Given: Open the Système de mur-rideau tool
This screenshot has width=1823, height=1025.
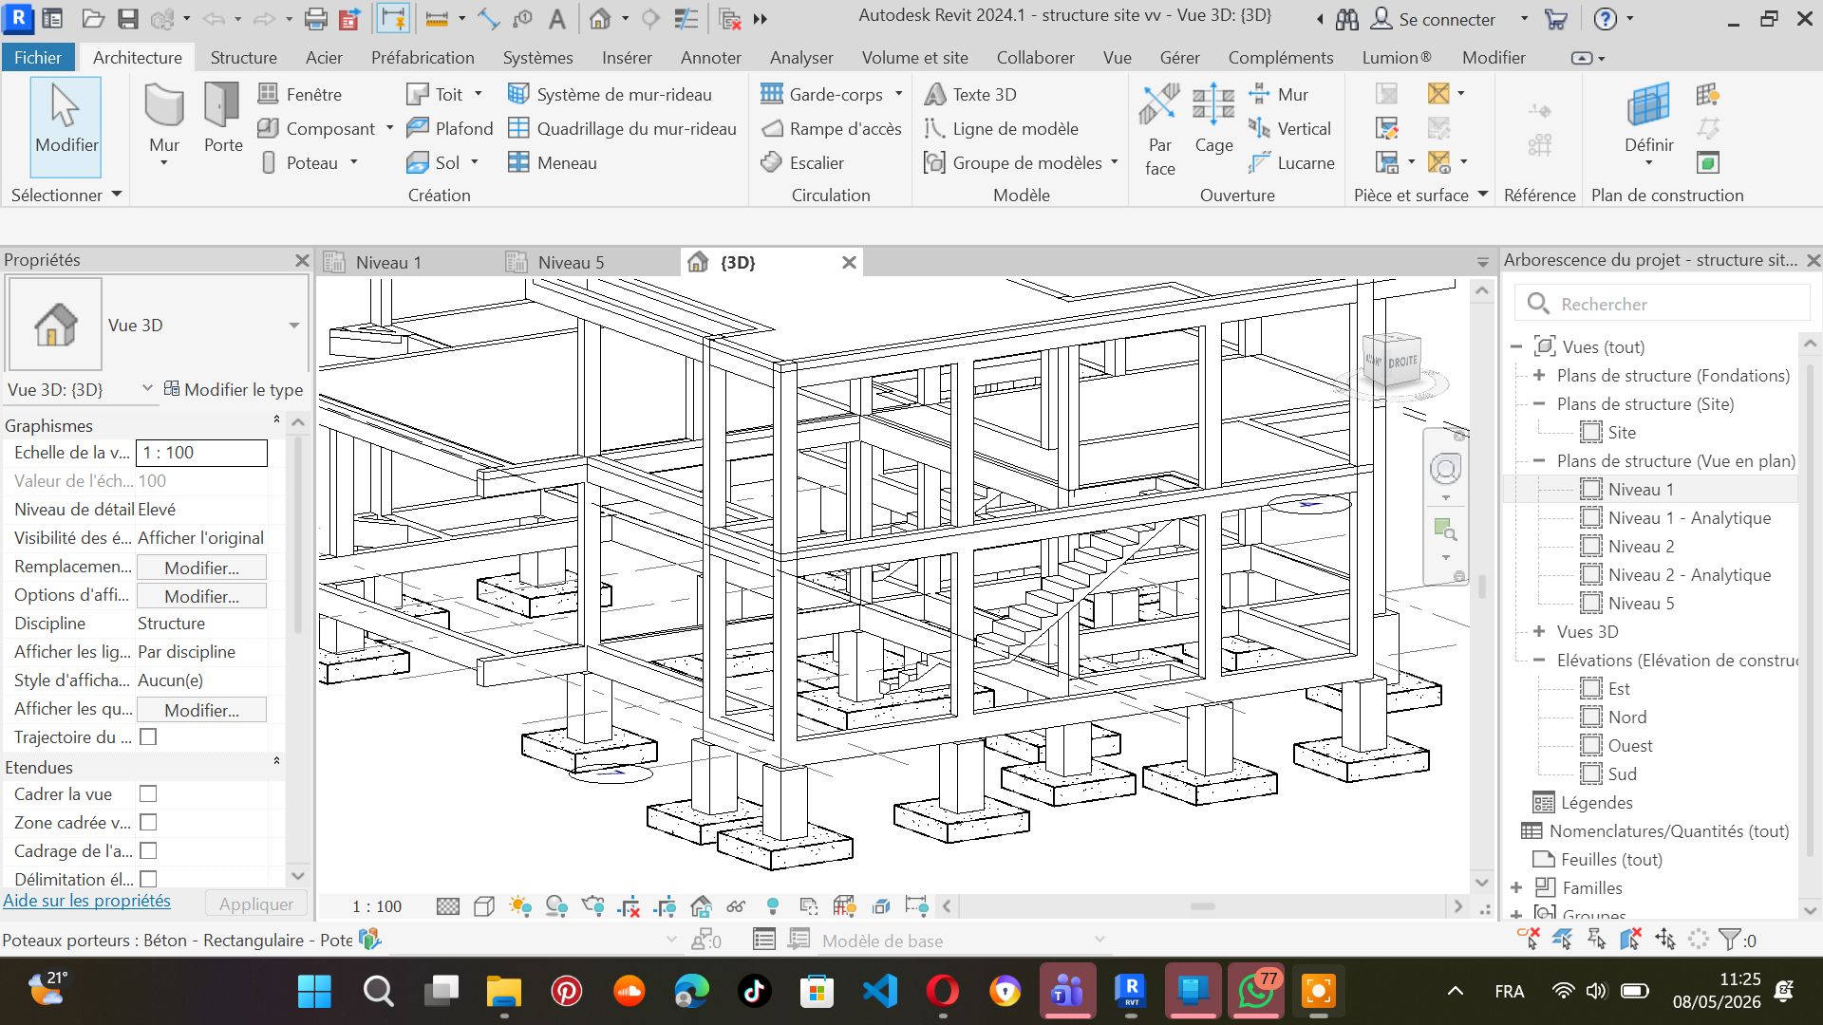Looking at the screenshot, I should pyautogui.click(x=610, y=94).
